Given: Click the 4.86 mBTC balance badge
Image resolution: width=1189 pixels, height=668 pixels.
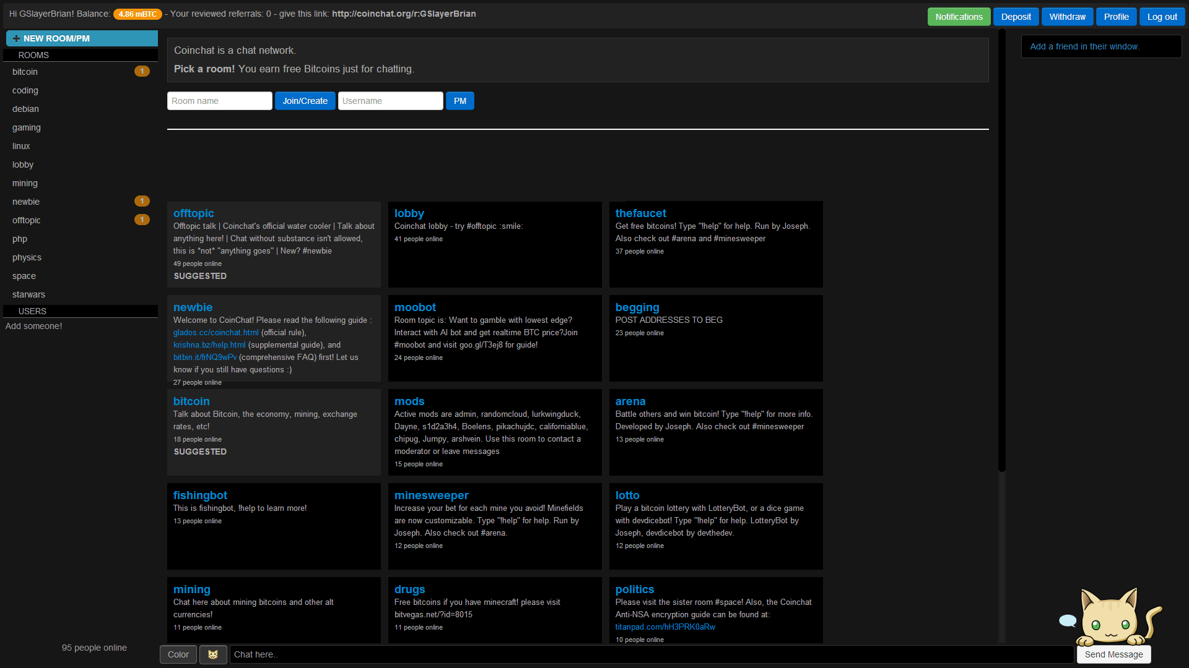Looking at the screenshot, I should [137, 14].
